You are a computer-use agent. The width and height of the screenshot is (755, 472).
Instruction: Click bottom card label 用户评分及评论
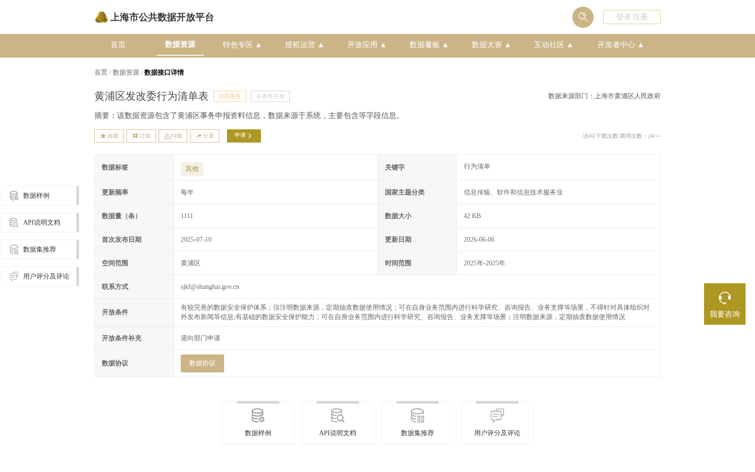coord(497,433)
